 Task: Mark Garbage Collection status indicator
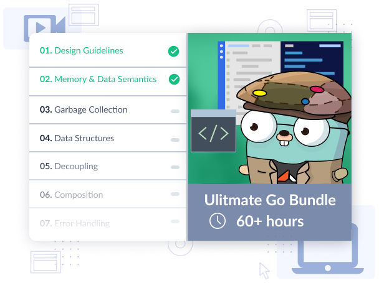(x=175, y=111)
